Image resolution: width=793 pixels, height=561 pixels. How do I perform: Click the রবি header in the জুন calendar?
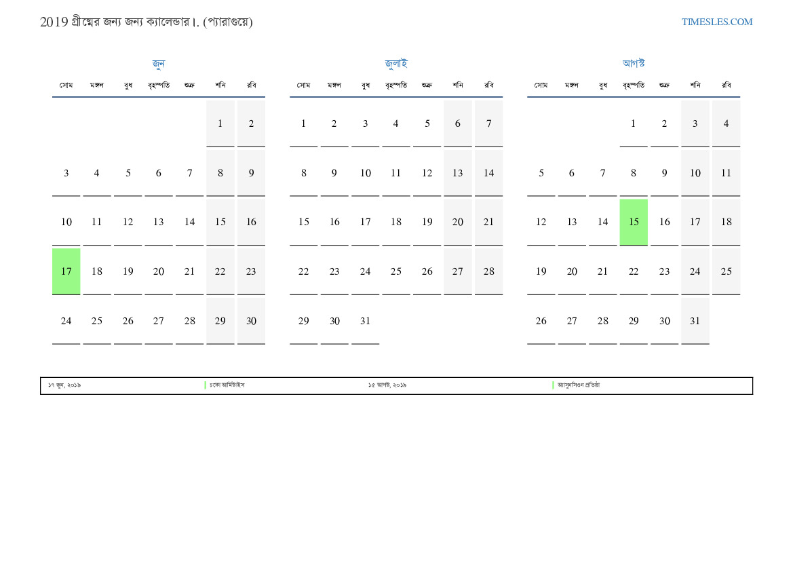(x=252, y=85)
